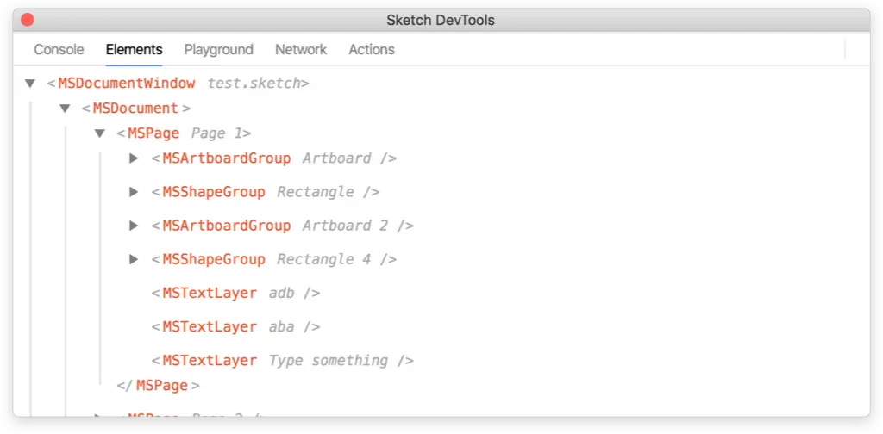Click the Sketch DevTools window title

(441, 21)
